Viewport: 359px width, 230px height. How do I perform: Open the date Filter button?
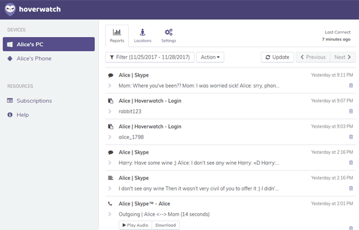point(150,57)
